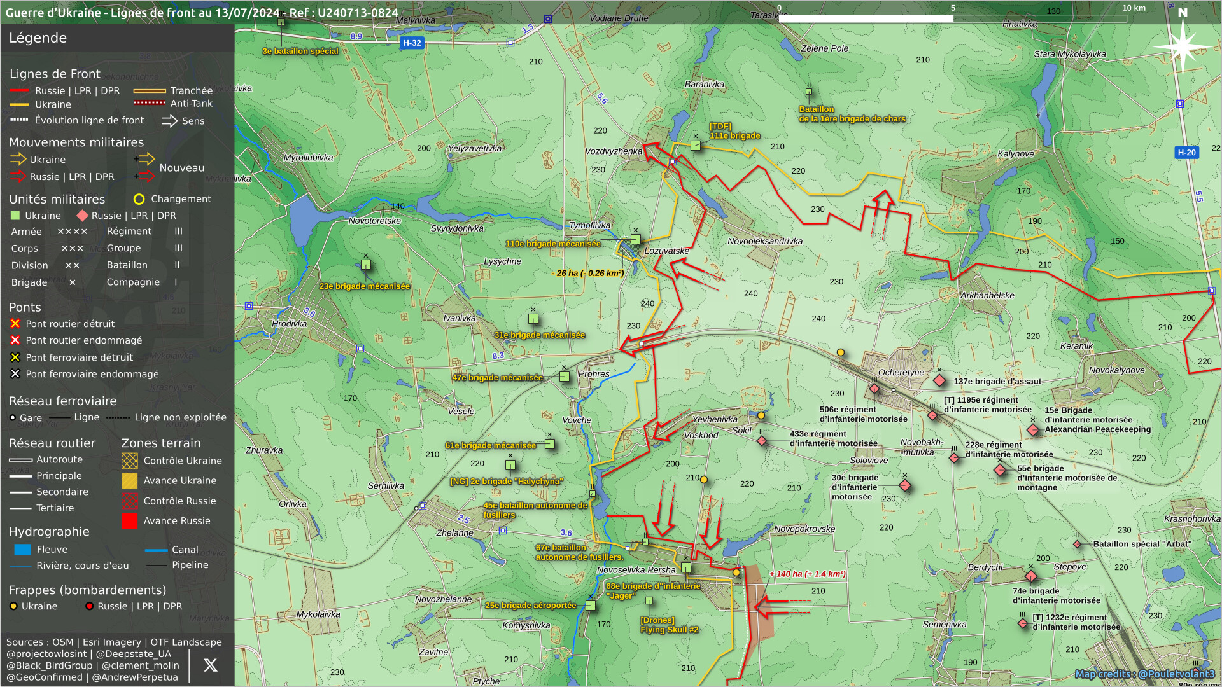
Task: Click the 74e brigade d'infanterie red diamond
Action: 1031,576
